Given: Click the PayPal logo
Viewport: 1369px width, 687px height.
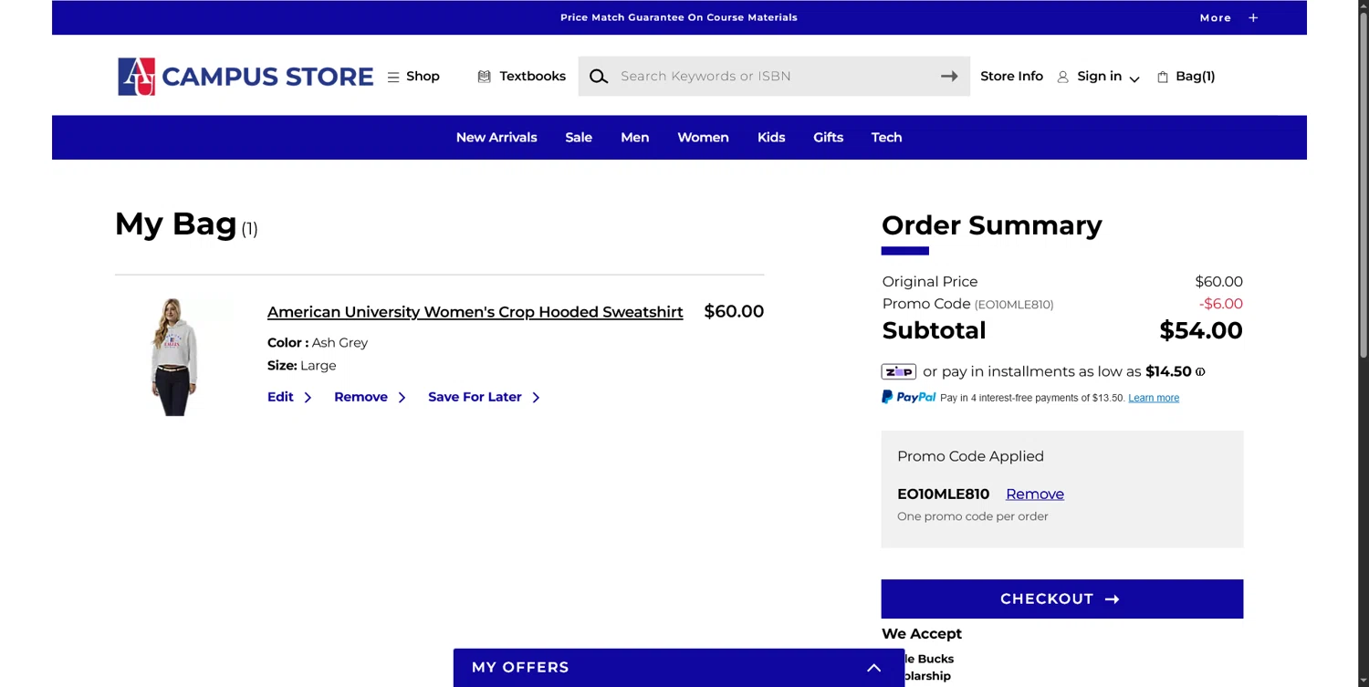Looking at the screenshot, I should point(909,397).
